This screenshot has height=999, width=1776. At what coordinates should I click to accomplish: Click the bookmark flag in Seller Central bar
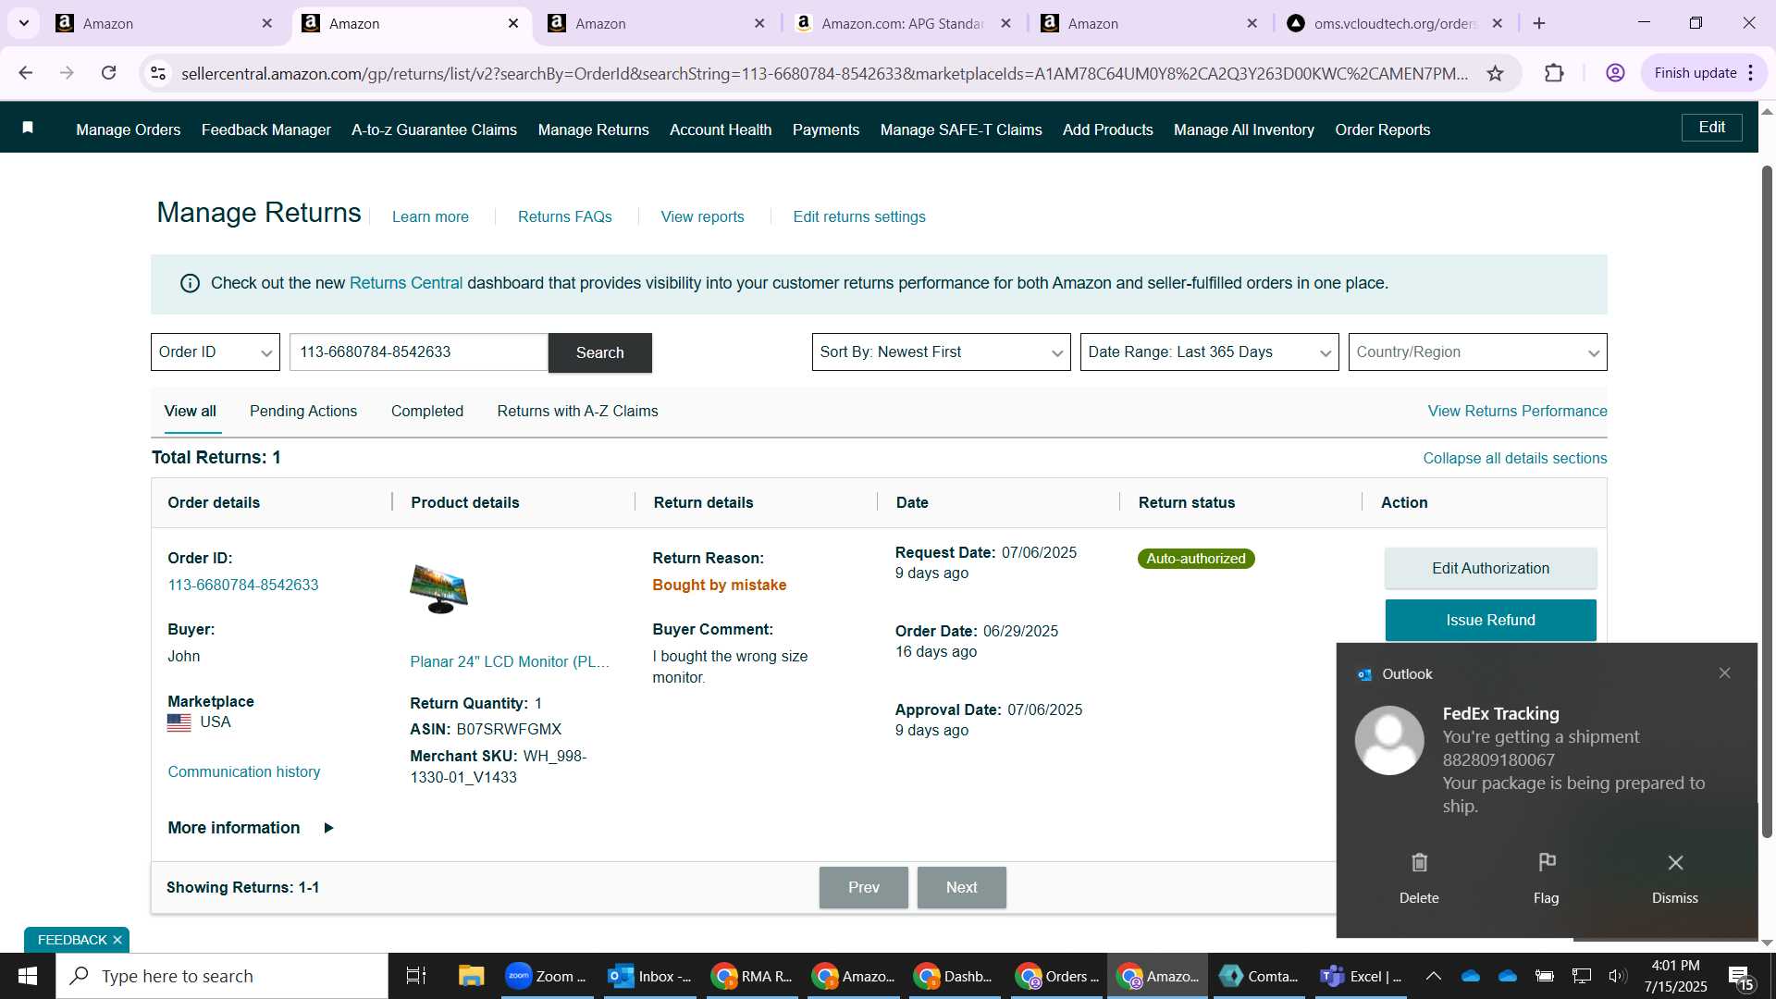coord(28,128)
